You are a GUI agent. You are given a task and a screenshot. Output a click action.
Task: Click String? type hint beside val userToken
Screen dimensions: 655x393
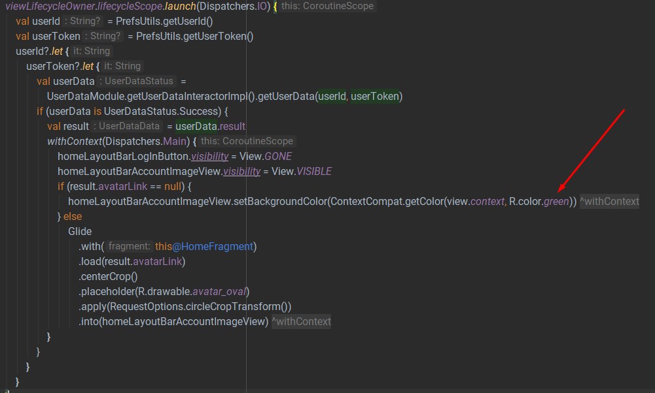click(x=103, y=37)
